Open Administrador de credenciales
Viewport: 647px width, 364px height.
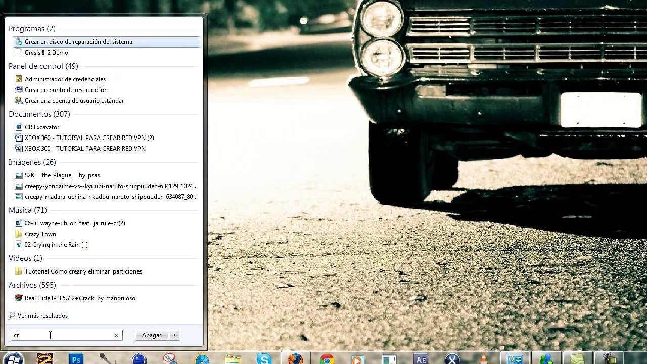pos(65,79)
